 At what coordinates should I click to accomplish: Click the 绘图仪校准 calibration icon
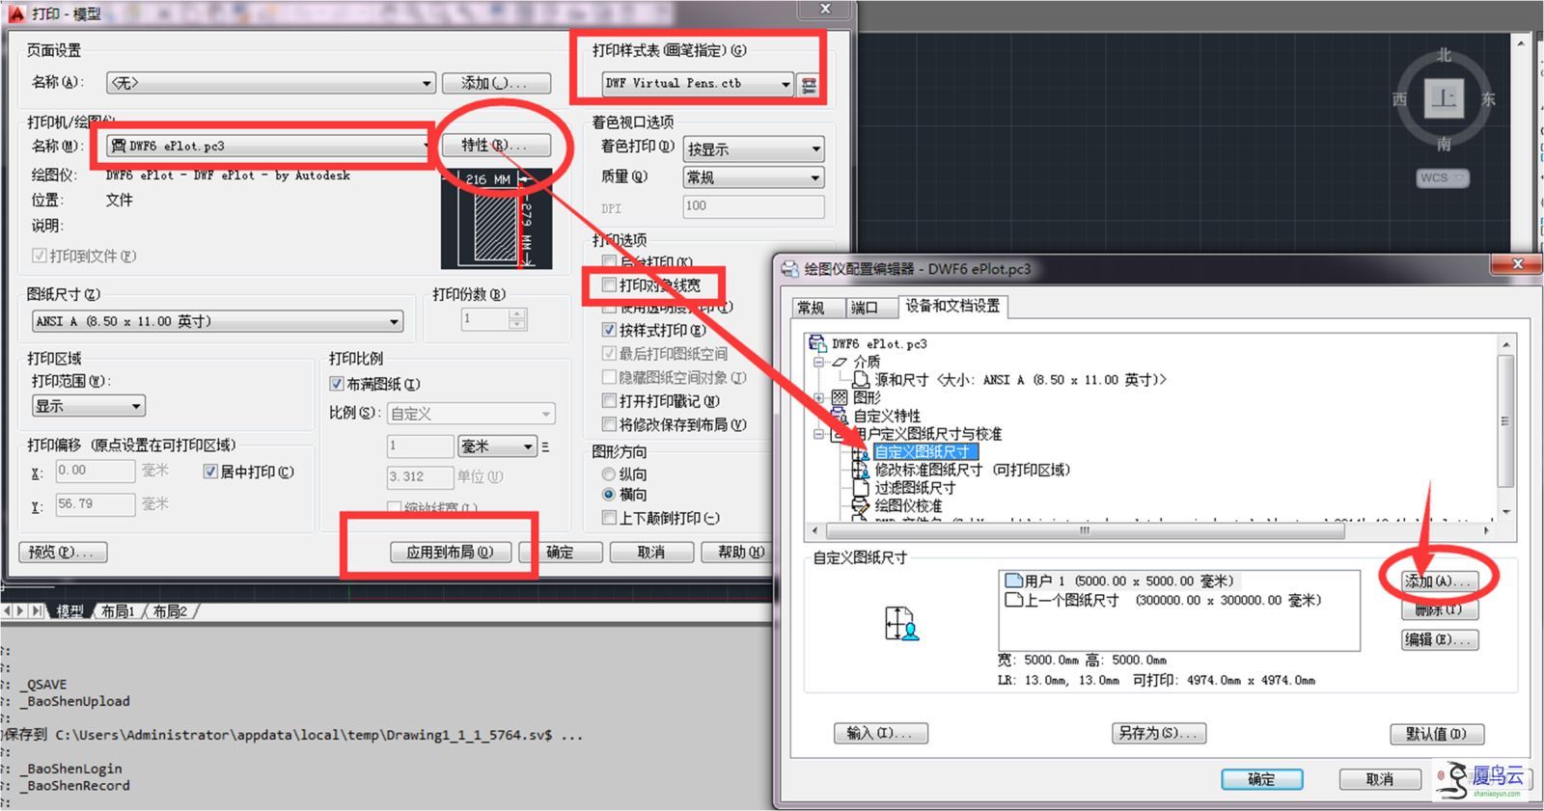861,506
